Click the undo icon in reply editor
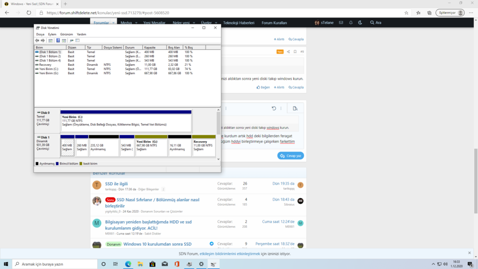The width and height of the screenshot is (478, 269). point(274,108)
